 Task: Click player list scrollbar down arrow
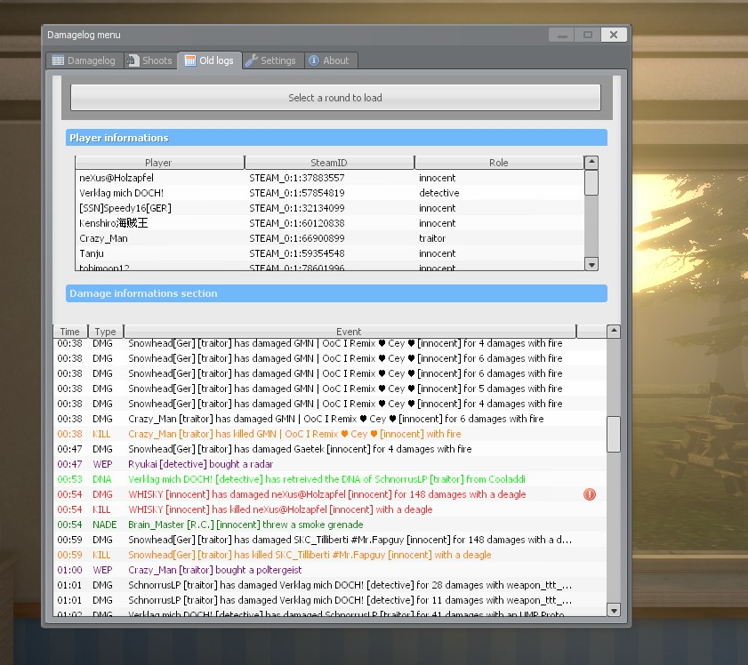click(x=591, y=265)
